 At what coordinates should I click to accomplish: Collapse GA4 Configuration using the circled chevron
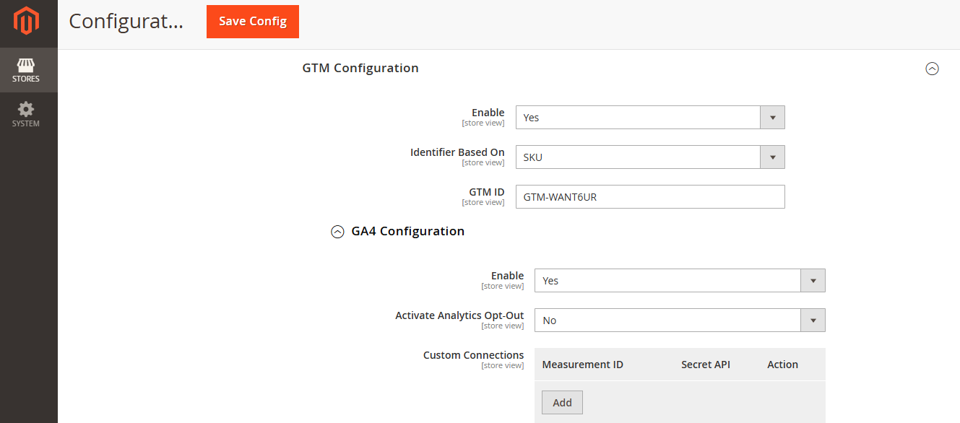click(x=337, y=232)
